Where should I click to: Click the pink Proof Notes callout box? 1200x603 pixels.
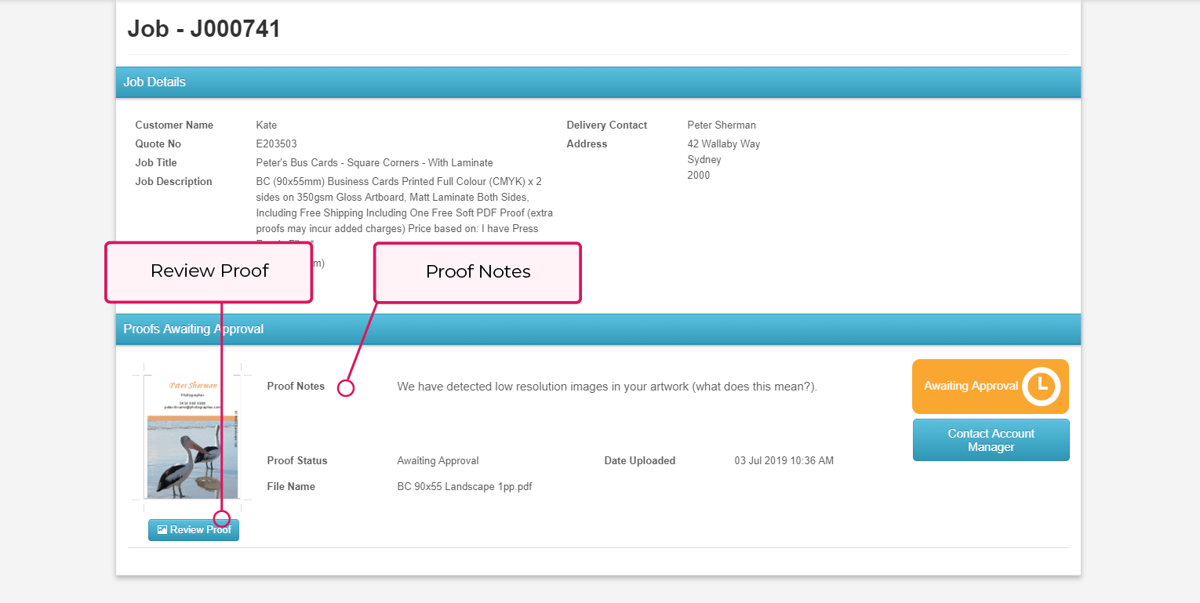(478, 272)
